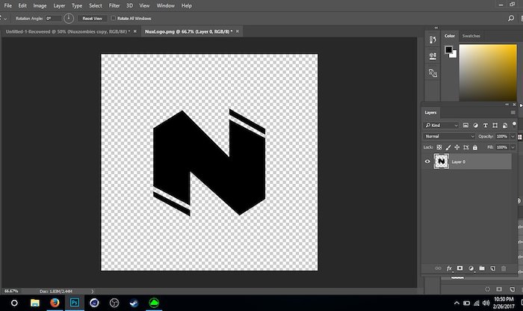523x311 pixels.
Task: Open the Filter menu
Action: [114, 6]
